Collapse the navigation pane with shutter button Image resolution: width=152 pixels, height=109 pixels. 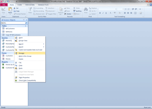(x=26, y=20)
